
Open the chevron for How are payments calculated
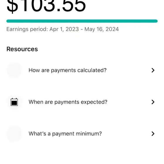153,70
